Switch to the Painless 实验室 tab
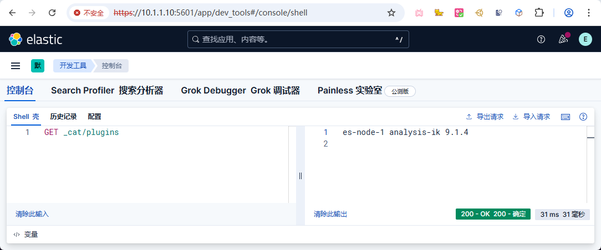This screenshot has height=250, width=601. pyautogui.click(x=349, y=91)
